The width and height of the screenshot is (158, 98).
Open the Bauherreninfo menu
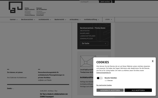(60, 20)
